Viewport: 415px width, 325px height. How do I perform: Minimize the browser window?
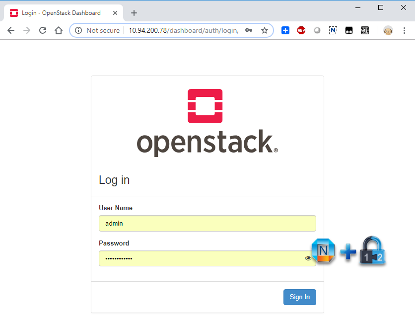(x=358, y=7)
